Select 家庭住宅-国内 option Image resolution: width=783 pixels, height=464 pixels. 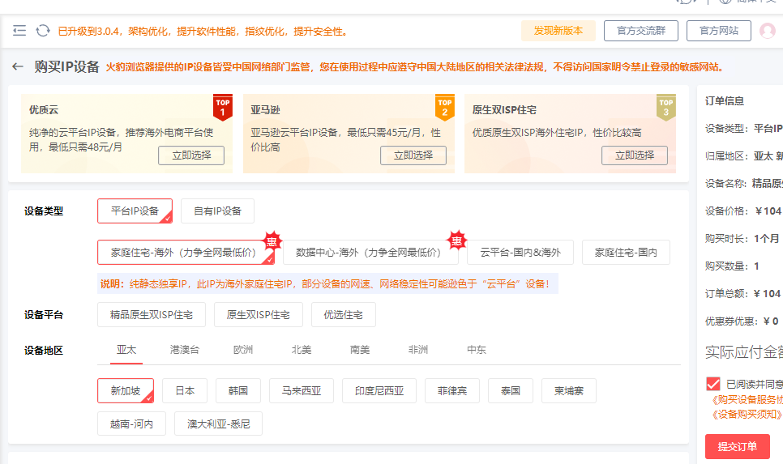point(626,253)
